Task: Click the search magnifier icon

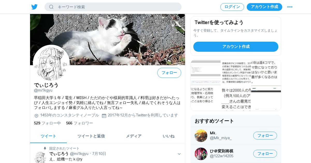Action: (x=51, y=7)
